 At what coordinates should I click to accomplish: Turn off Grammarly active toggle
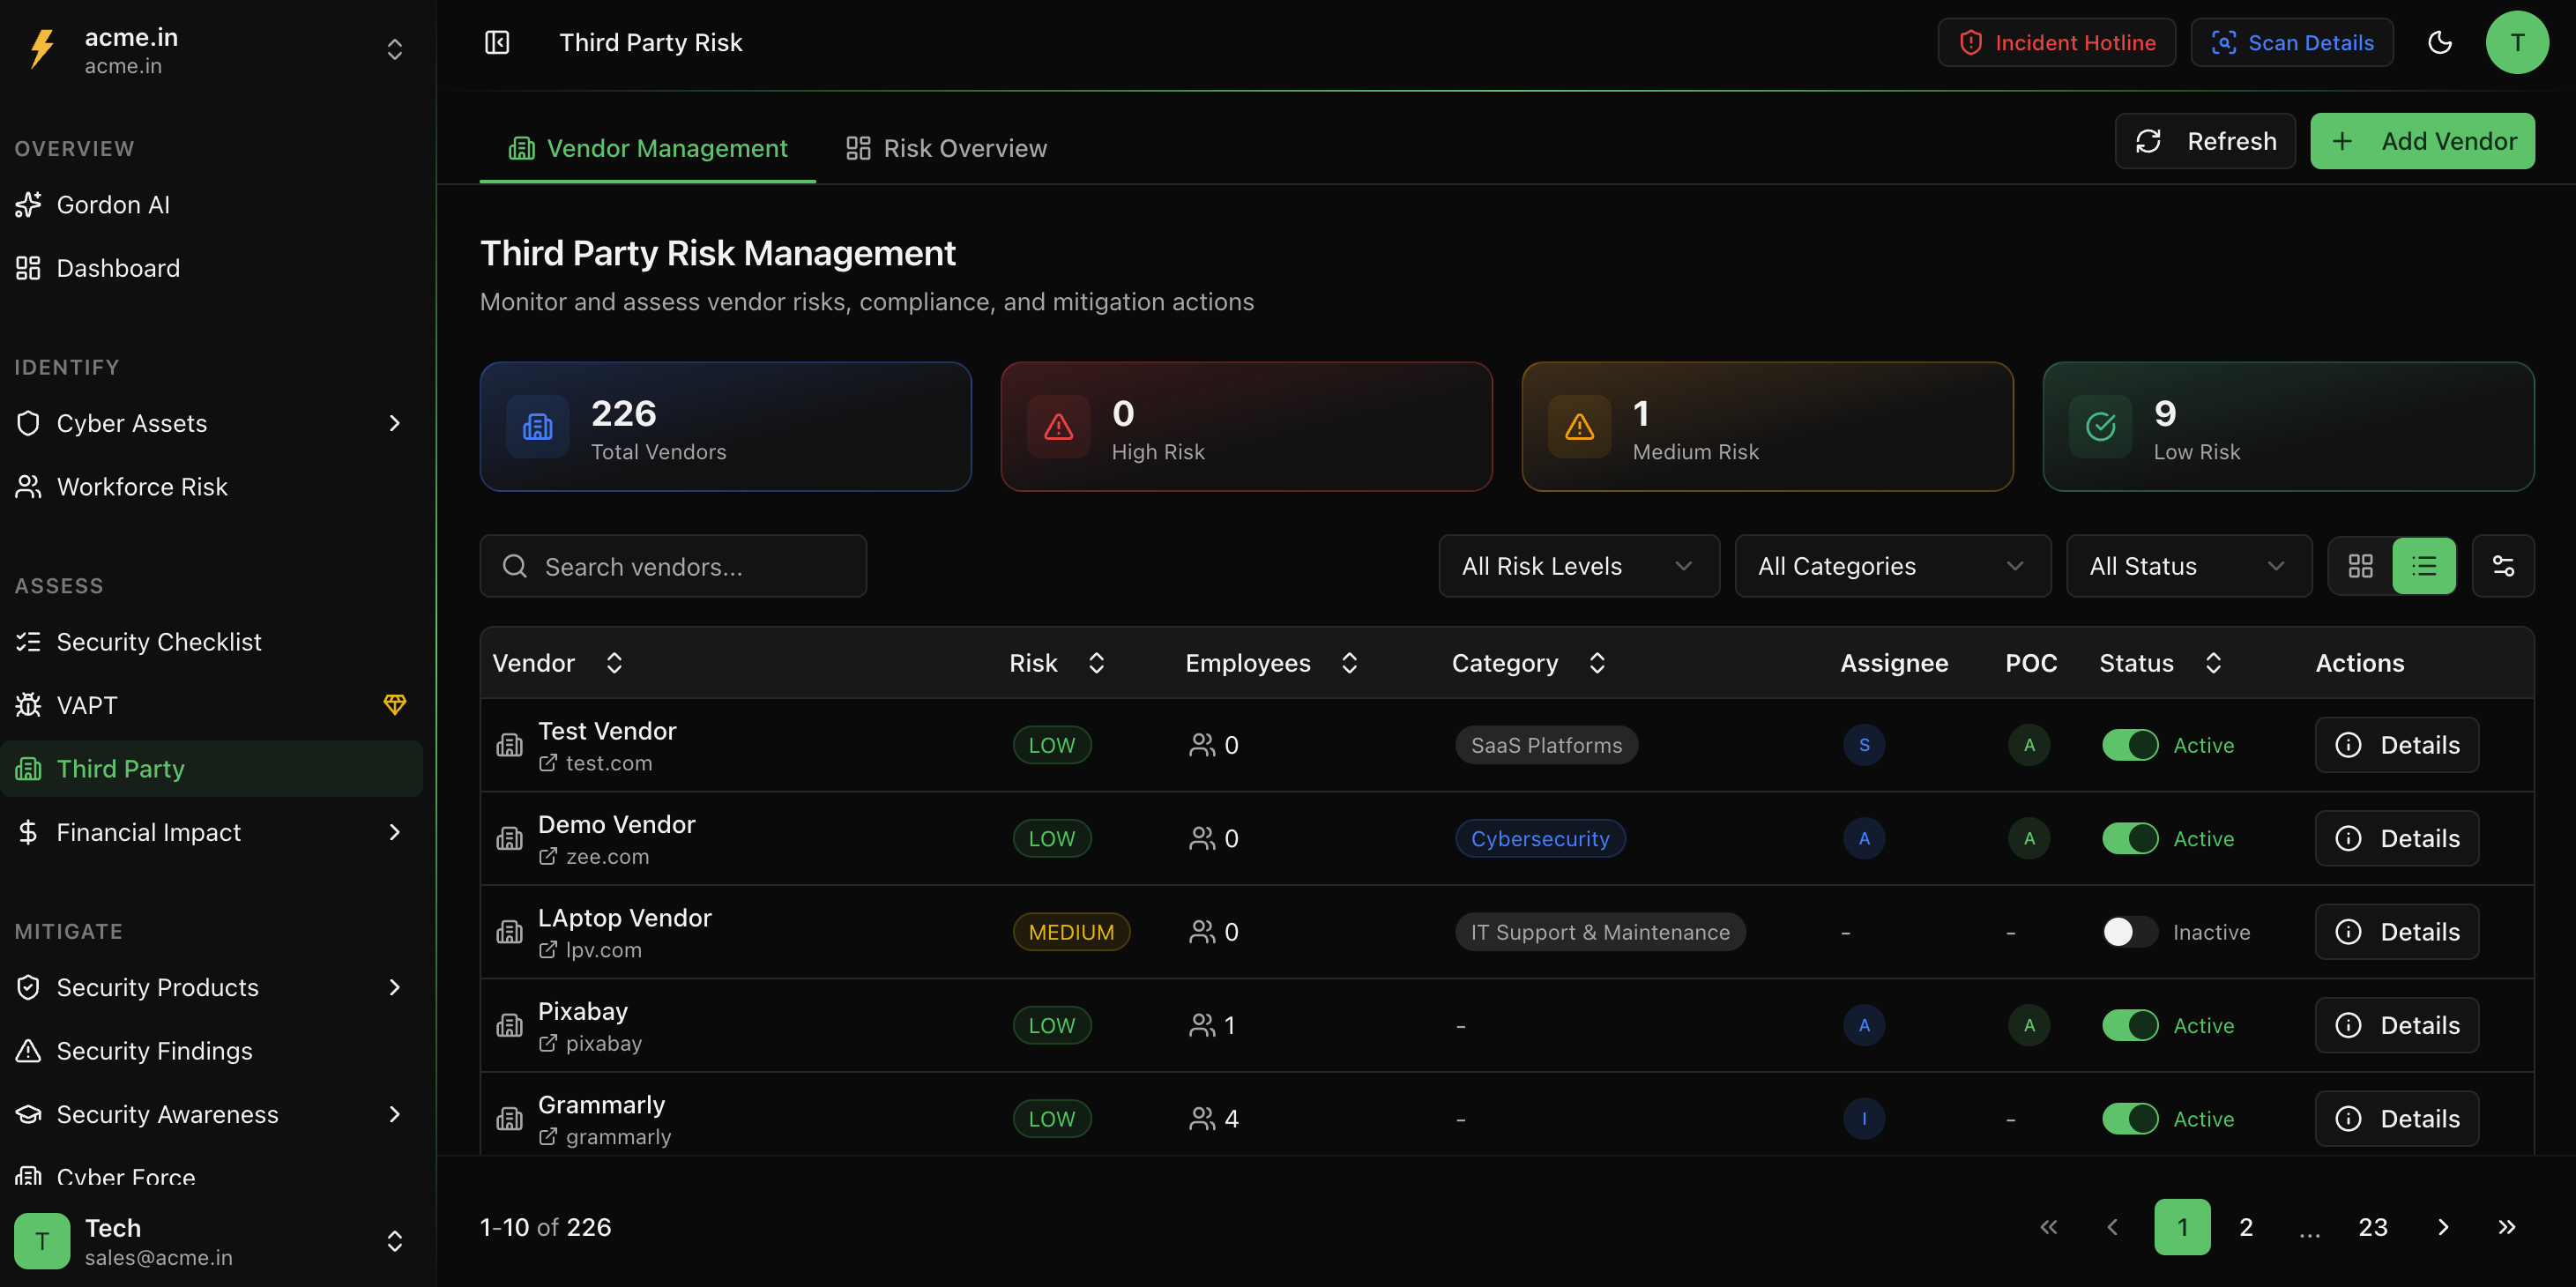pos(2130,1119)
